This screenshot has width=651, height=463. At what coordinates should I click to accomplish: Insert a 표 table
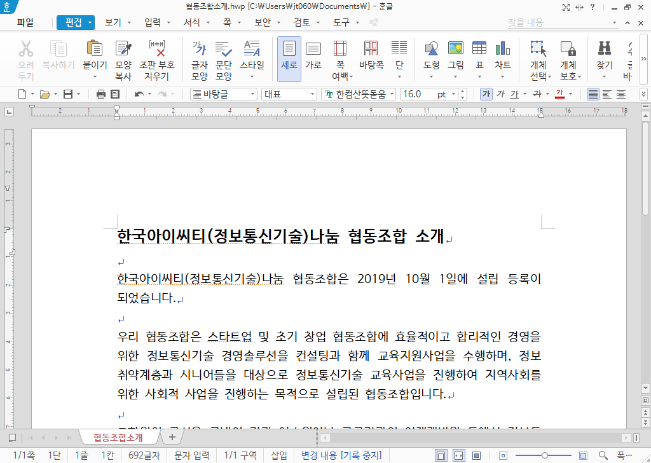point(479,48)
